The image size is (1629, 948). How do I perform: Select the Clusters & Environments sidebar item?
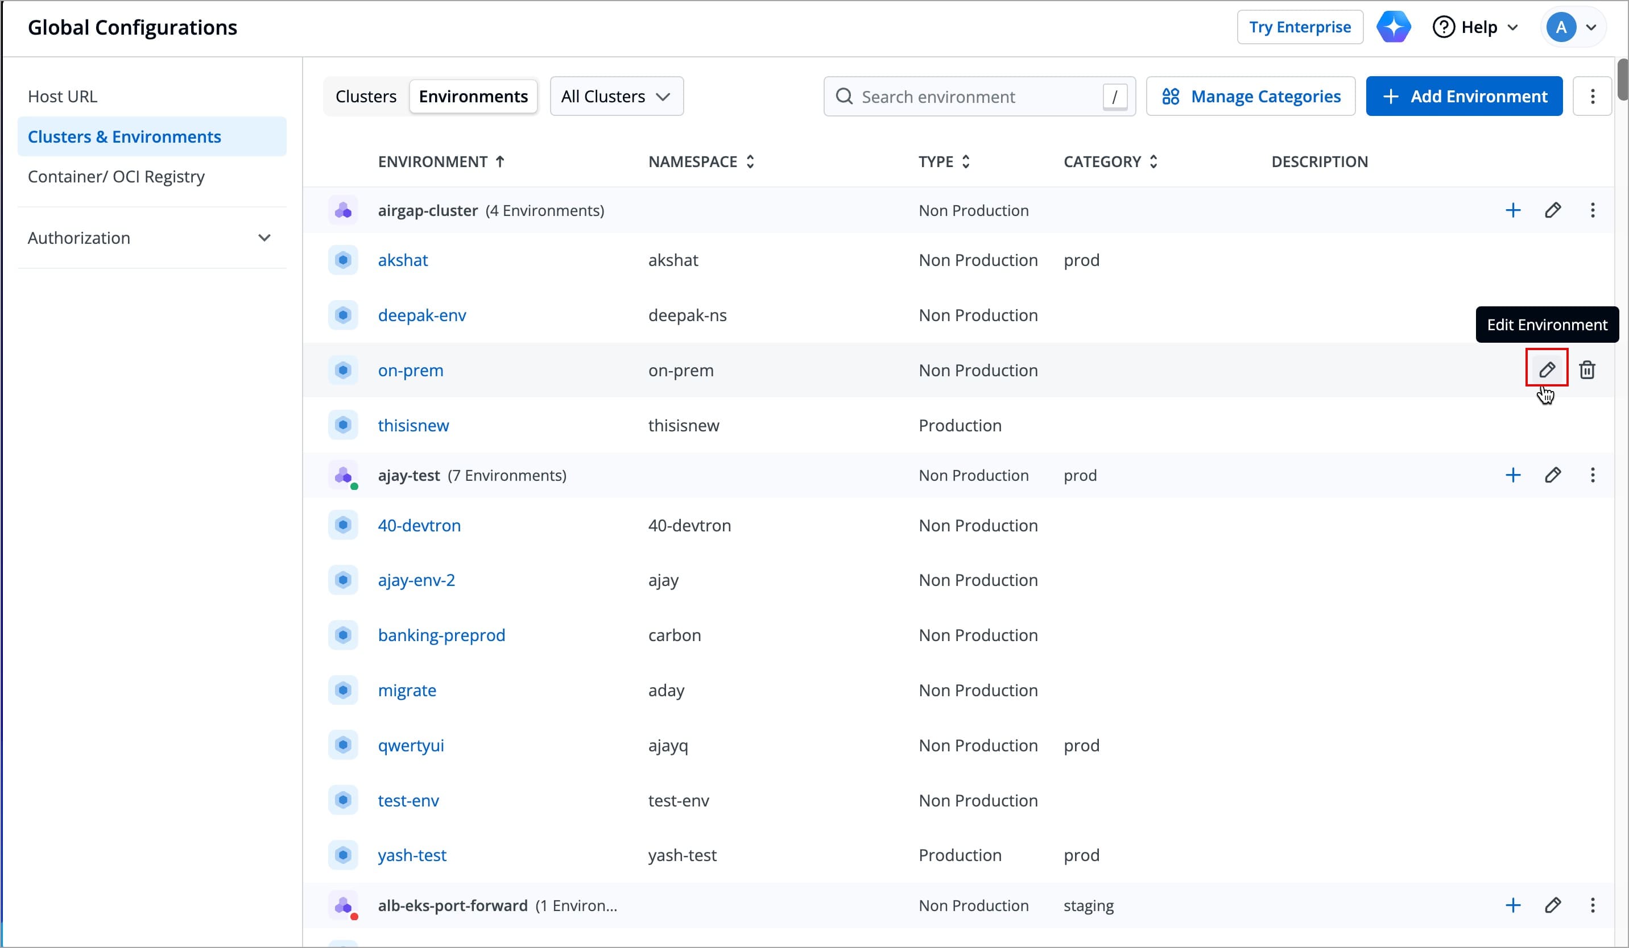(124, 136)
